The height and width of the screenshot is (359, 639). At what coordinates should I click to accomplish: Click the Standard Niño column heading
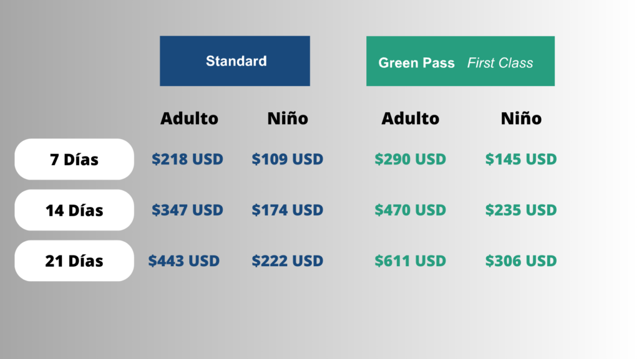click(x=288, y=118)
